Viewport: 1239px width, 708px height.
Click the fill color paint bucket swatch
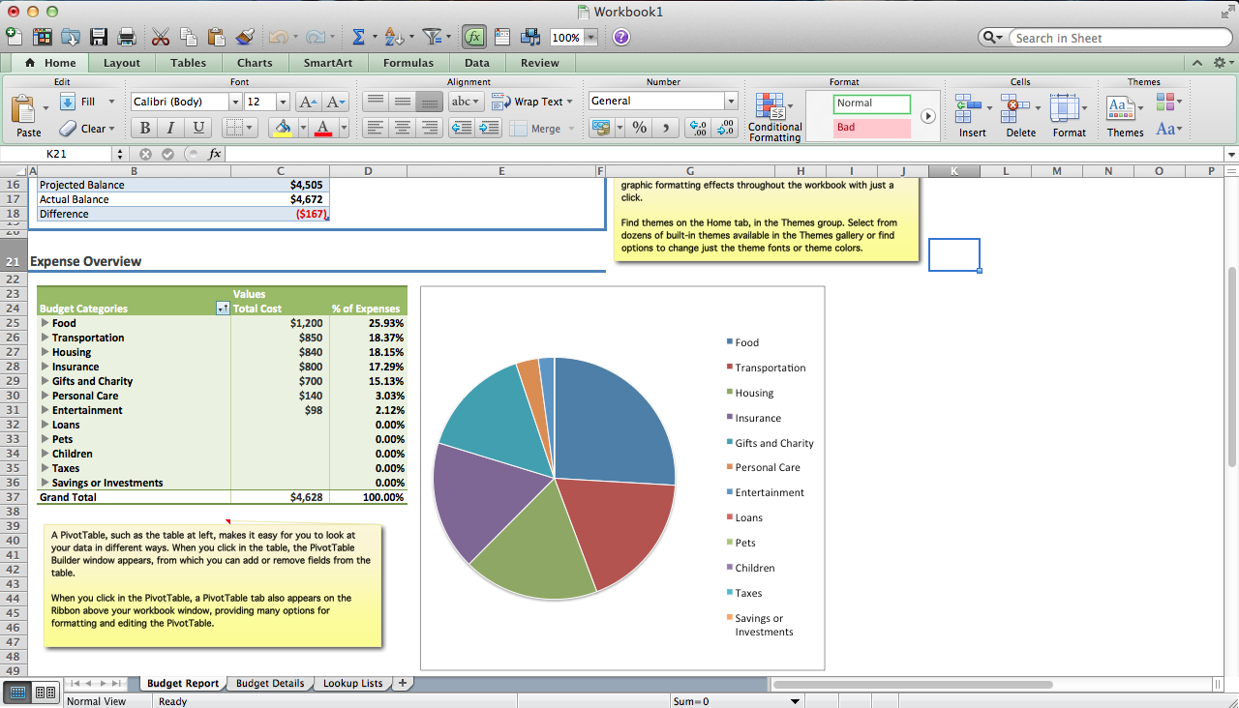(283, 128)
